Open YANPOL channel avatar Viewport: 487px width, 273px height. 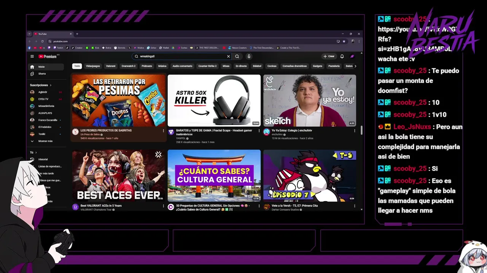pos(171,132)
